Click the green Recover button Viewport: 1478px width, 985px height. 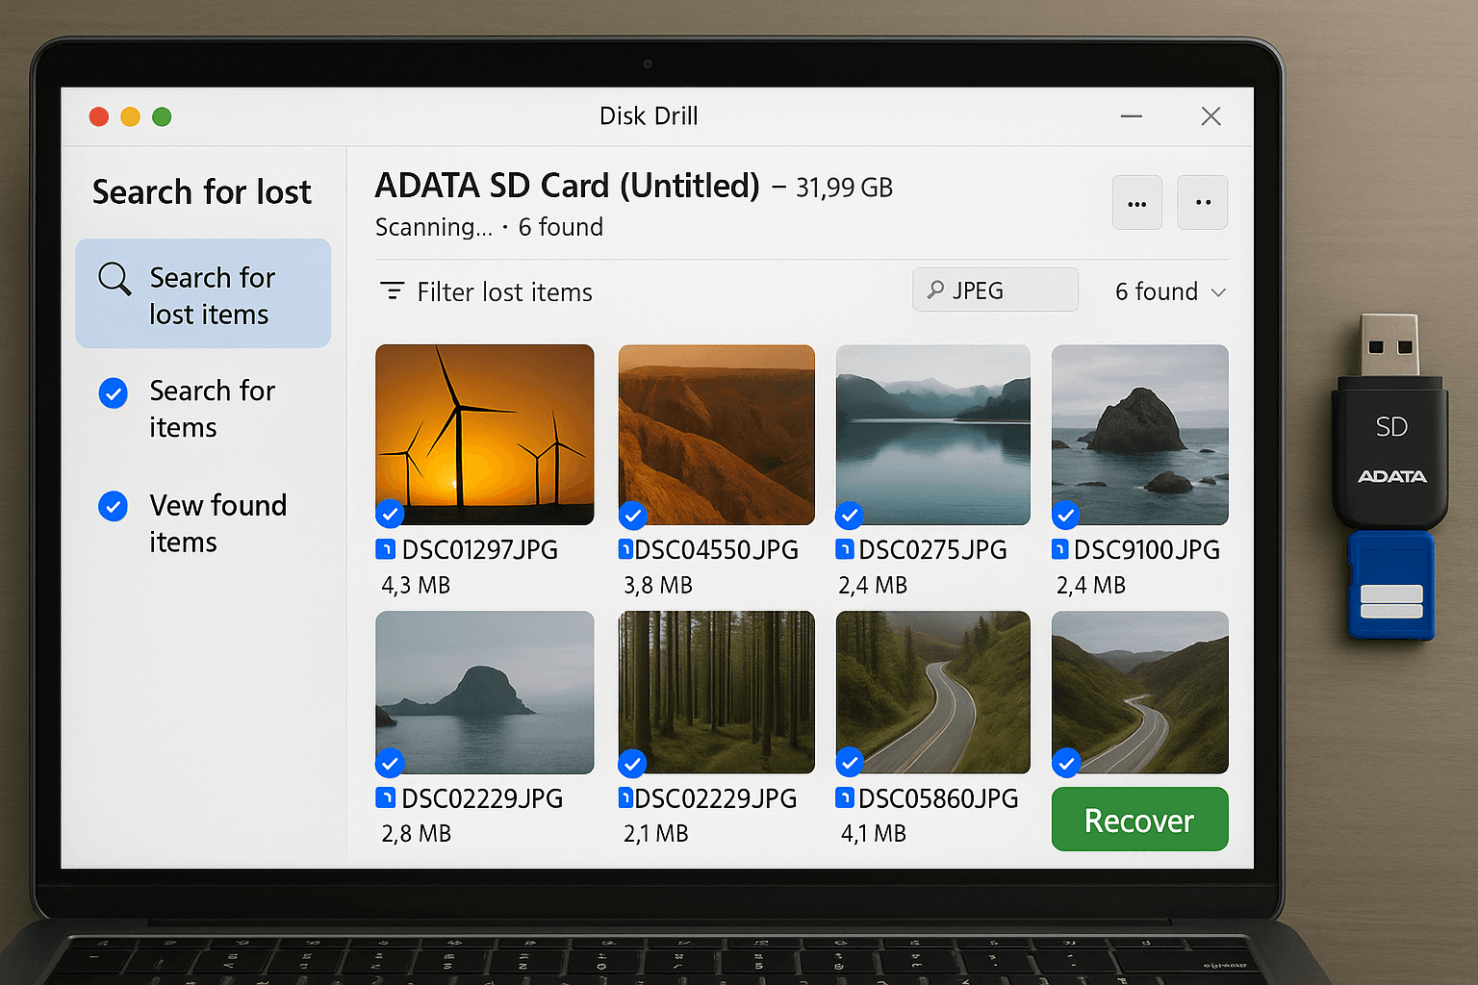point(1140,820)
